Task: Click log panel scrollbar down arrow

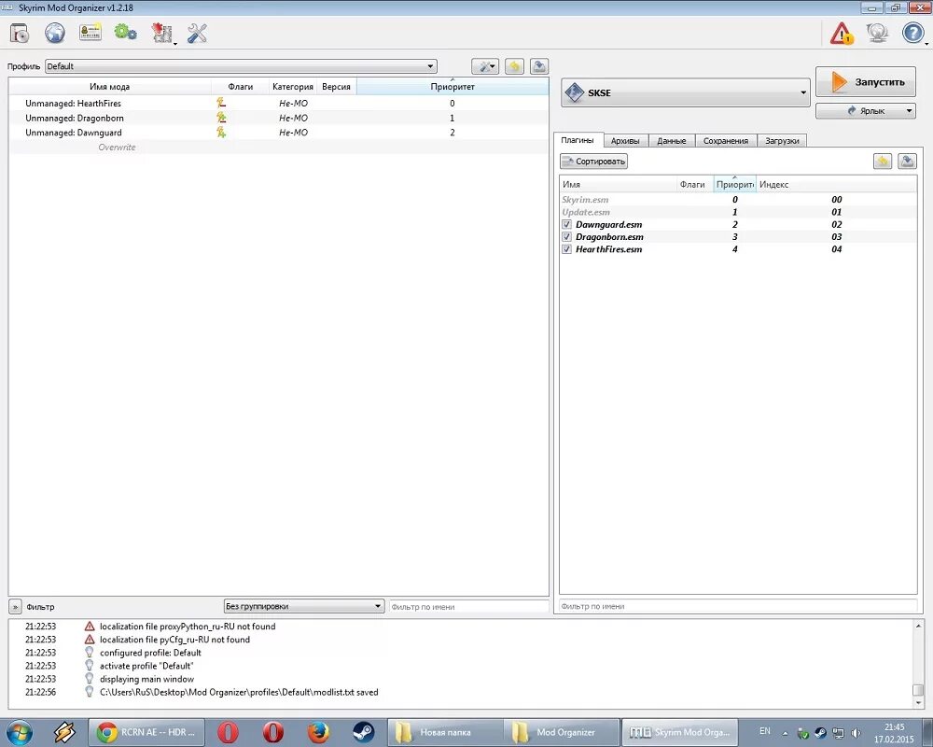Action: tap(918, 703)
